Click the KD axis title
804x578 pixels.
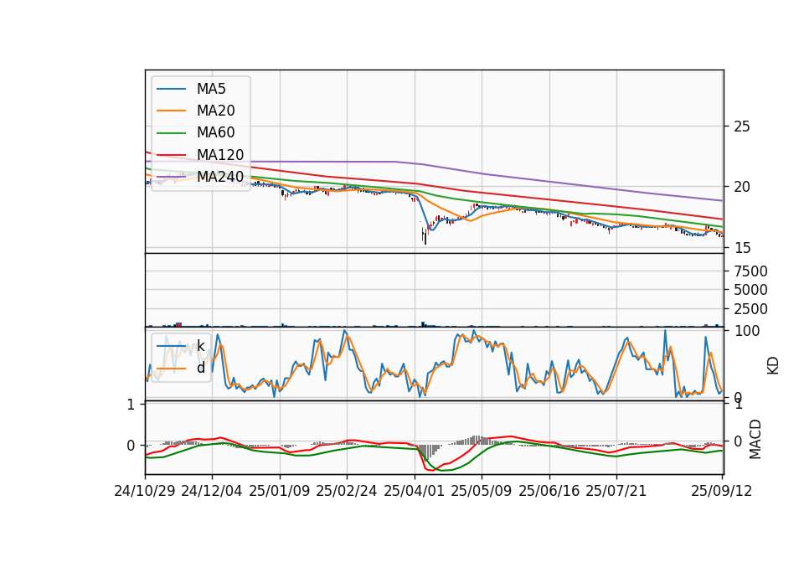click(773, 365)
